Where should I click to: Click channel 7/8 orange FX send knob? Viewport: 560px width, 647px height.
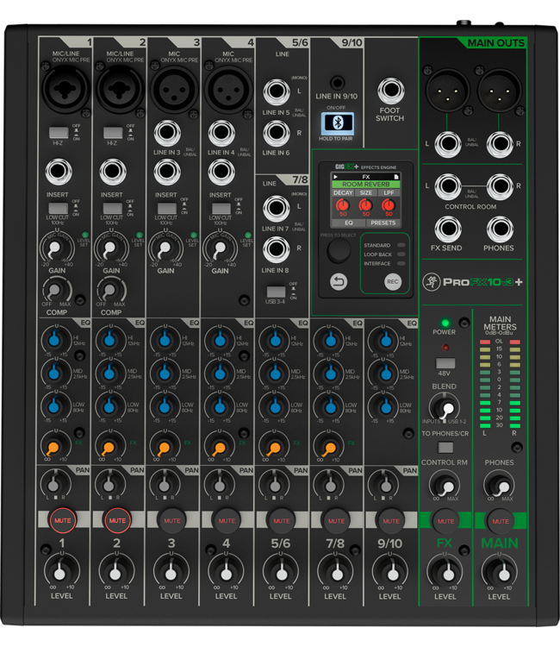pyautogui.click(x=330, y=447)
